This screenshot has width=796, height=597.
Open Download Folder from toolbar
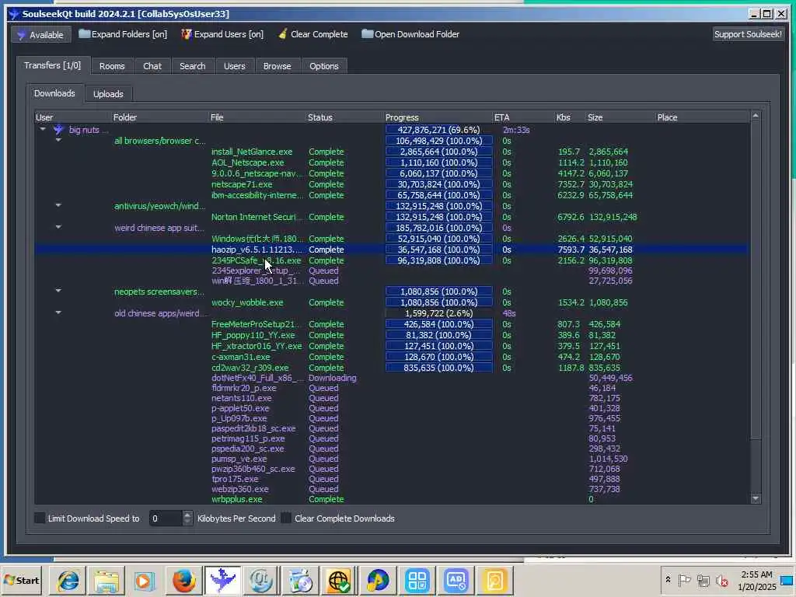410,34
